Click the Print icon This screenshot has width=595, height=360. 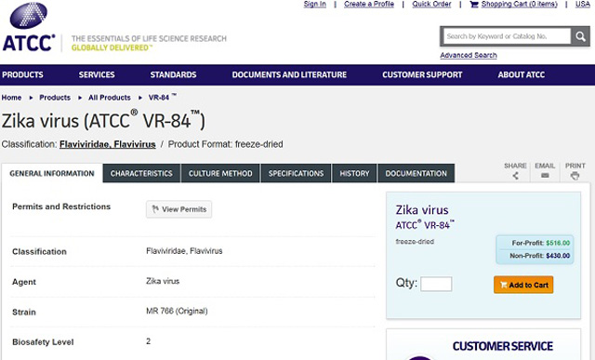(575, 176)
